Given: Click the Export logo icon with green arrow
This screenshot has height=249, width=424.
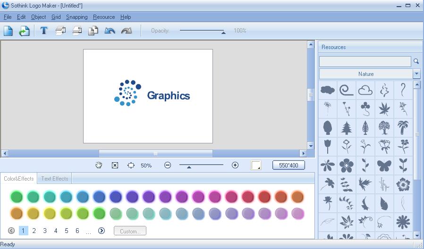Looking at the screenshot, I should [x=25, y=31].
